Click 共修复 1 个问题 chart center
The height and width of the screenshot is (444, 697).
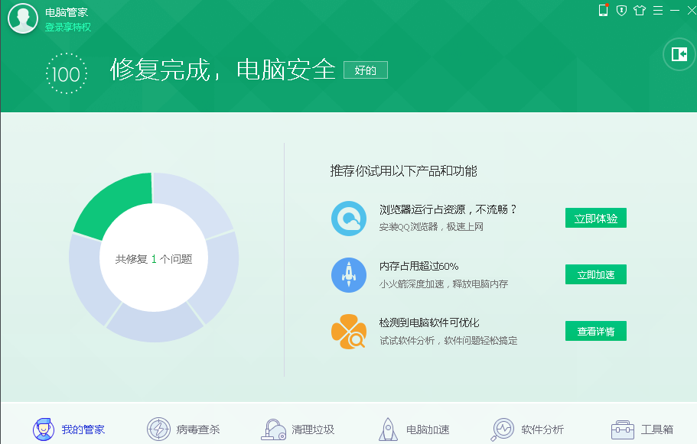pos(154,259)
